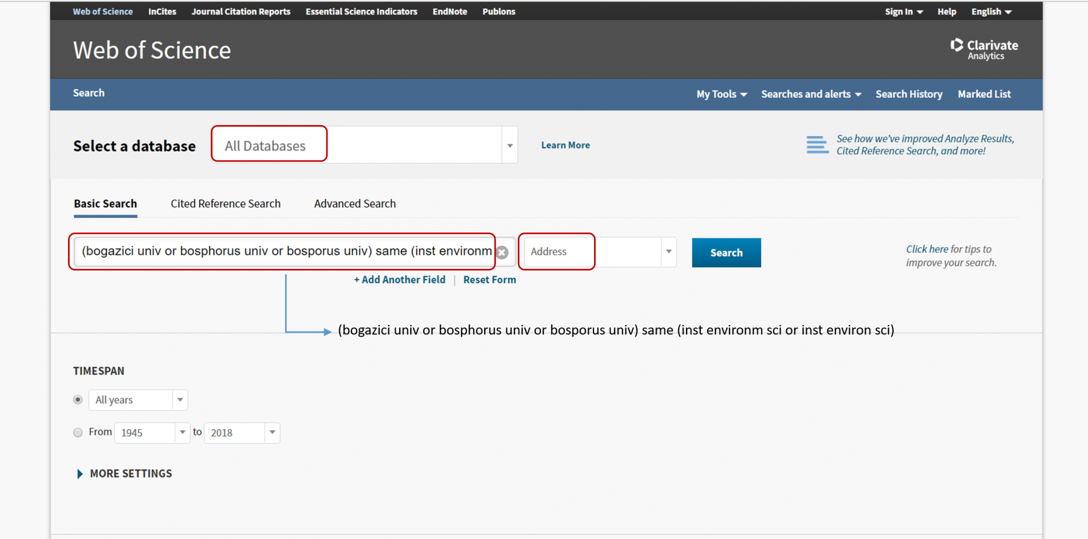Click the Clarivate Analytics logo
Viewport: 1088px width, 539px height.
pos(984,49)
